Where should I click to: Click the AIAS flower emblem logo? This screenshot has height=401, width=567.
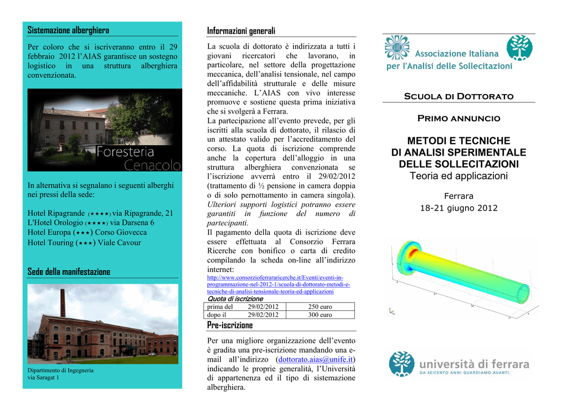(x=396, y=48)
